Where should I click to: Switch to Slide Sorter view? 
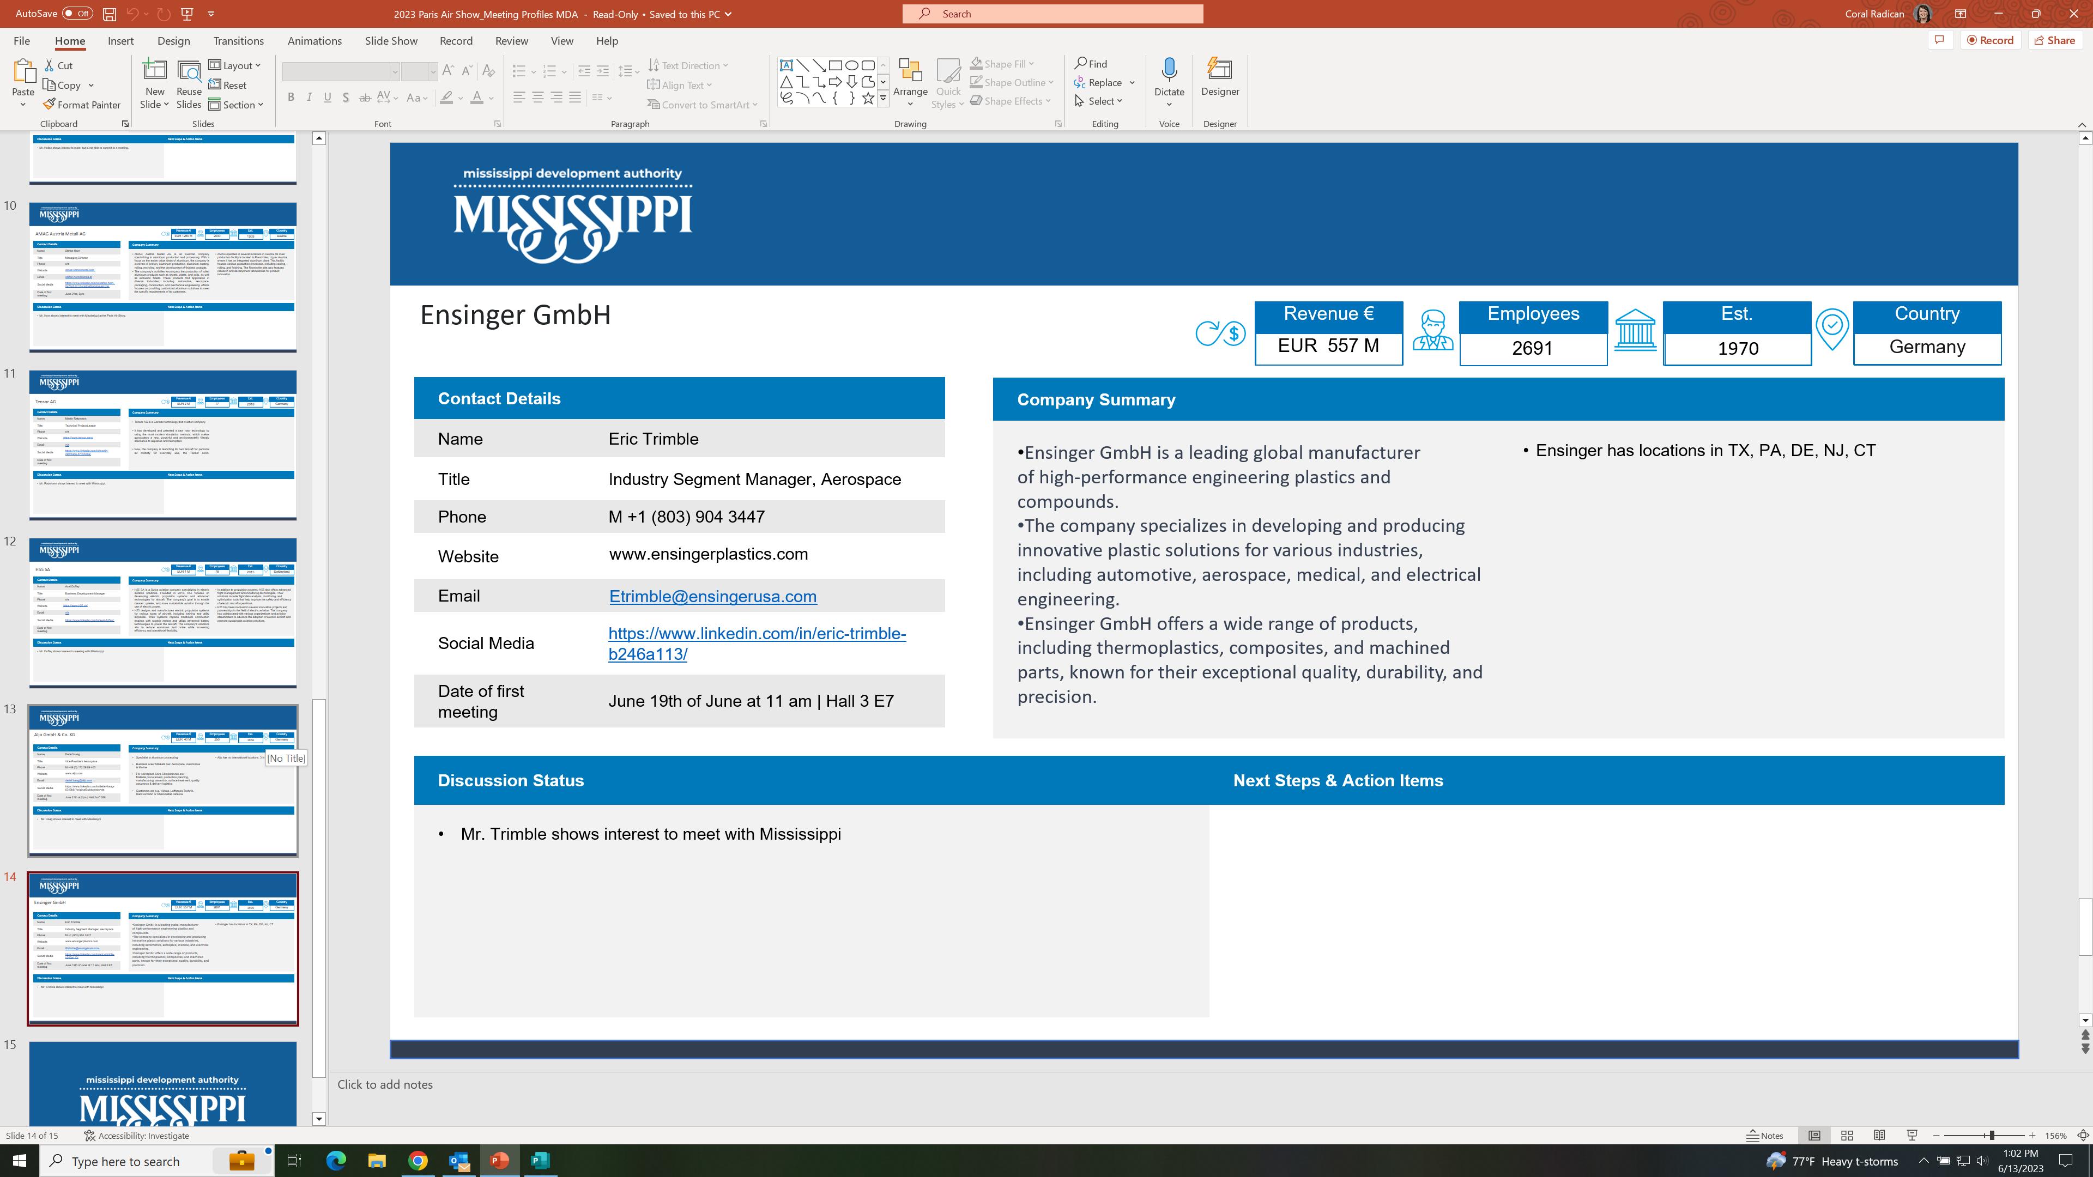click(x=1847, y=1136)
